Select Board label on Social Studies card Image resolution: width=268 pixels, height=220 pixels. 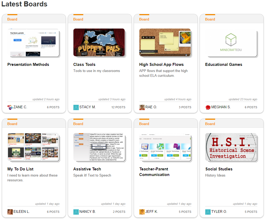point(210,124)
